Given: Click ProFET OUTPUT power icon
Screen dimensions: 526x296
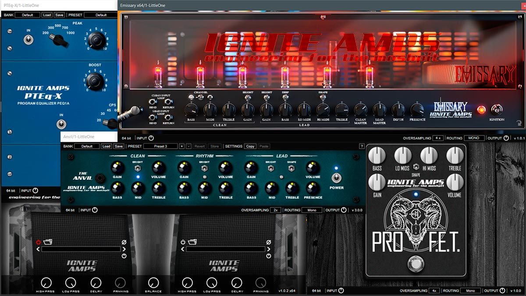Looking at the screenshot, I should pos(501,290).
